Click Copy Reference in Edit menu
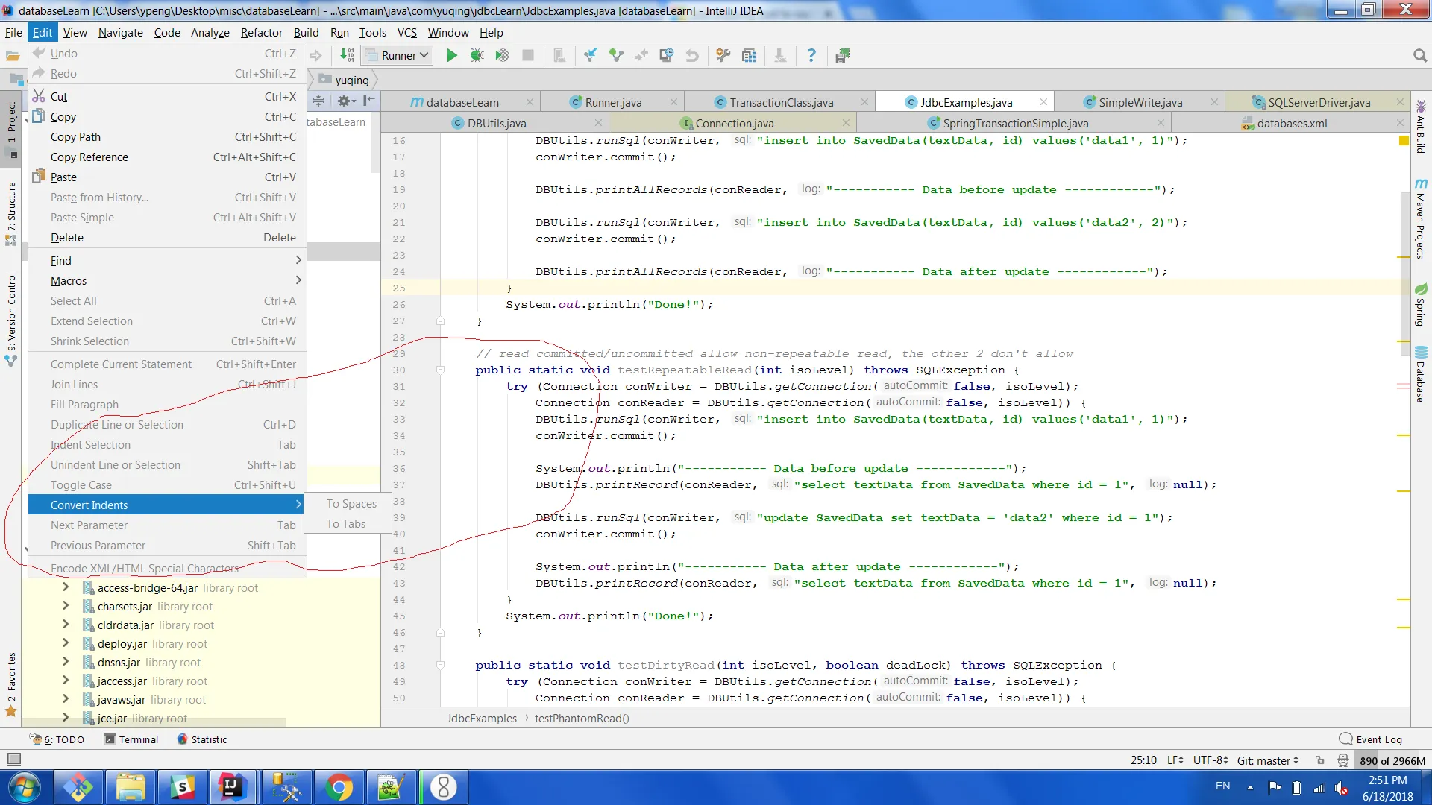Viewport: 1432px width, 805px height. click(89, 157)
